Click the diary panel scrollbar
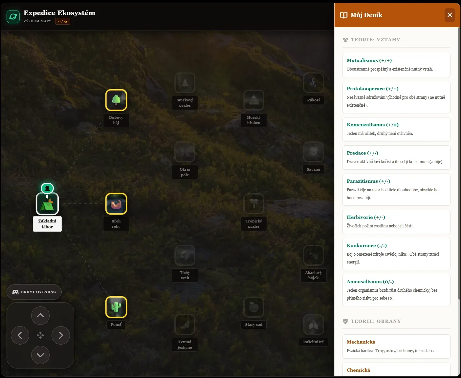 point(459,163)
